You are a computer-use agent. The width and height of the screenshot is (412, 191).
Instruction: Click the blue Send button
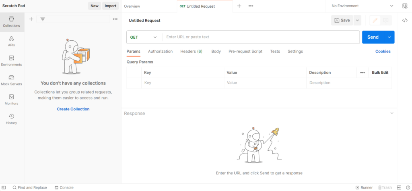tap(373, 37)
